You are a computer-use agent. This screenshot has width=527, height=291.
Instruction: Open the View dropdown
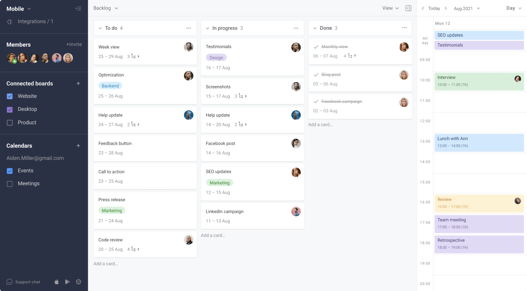pyautogui.click(x=390, y=8)
